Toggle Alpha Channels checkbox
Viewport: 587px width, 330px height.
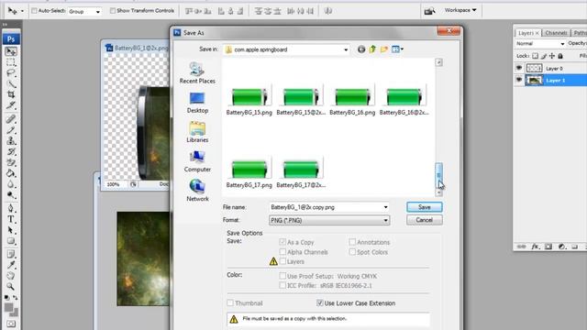tap(282, 252)
